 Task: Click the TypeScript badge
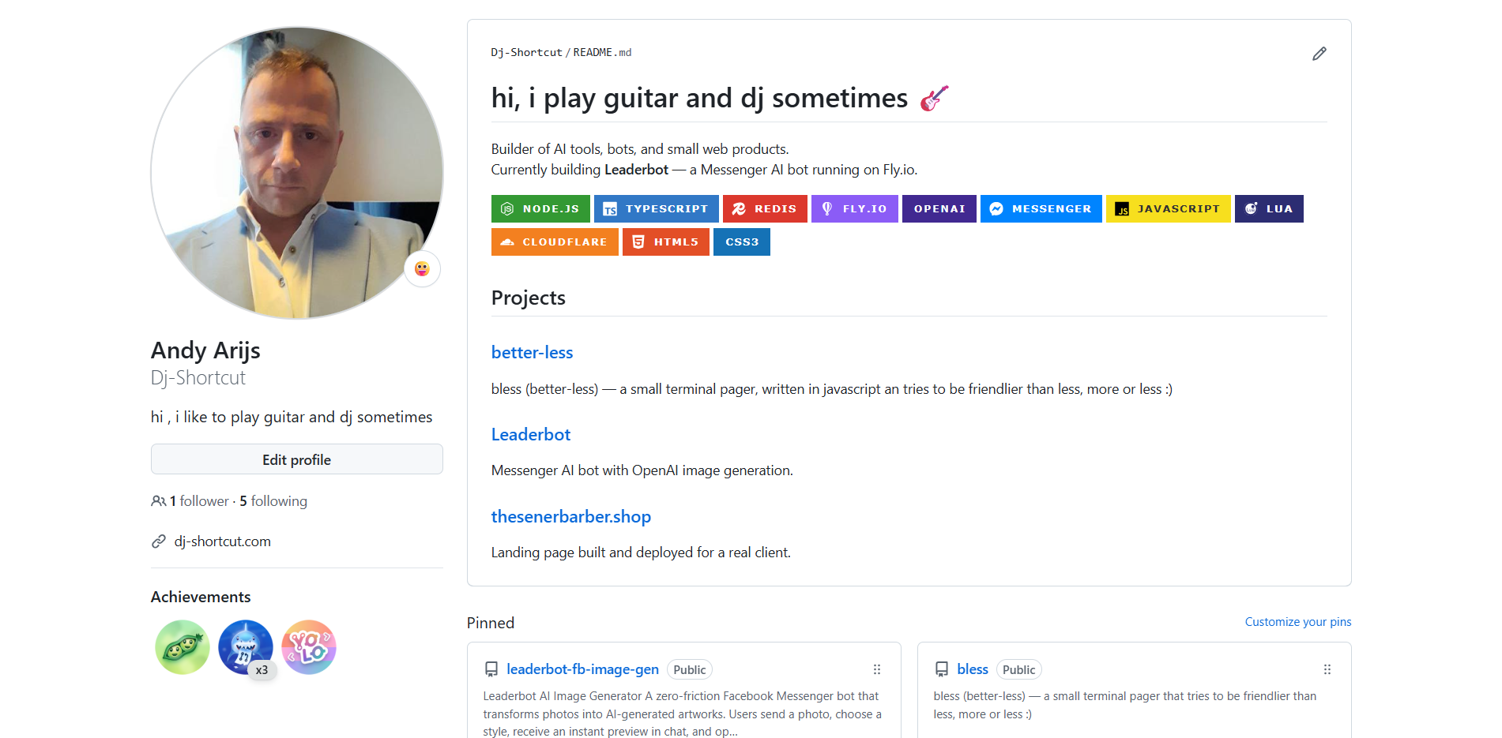coord(656,209)
